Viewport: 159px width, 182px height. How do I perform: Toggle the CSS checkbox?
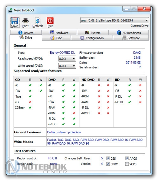coord(108,158)
